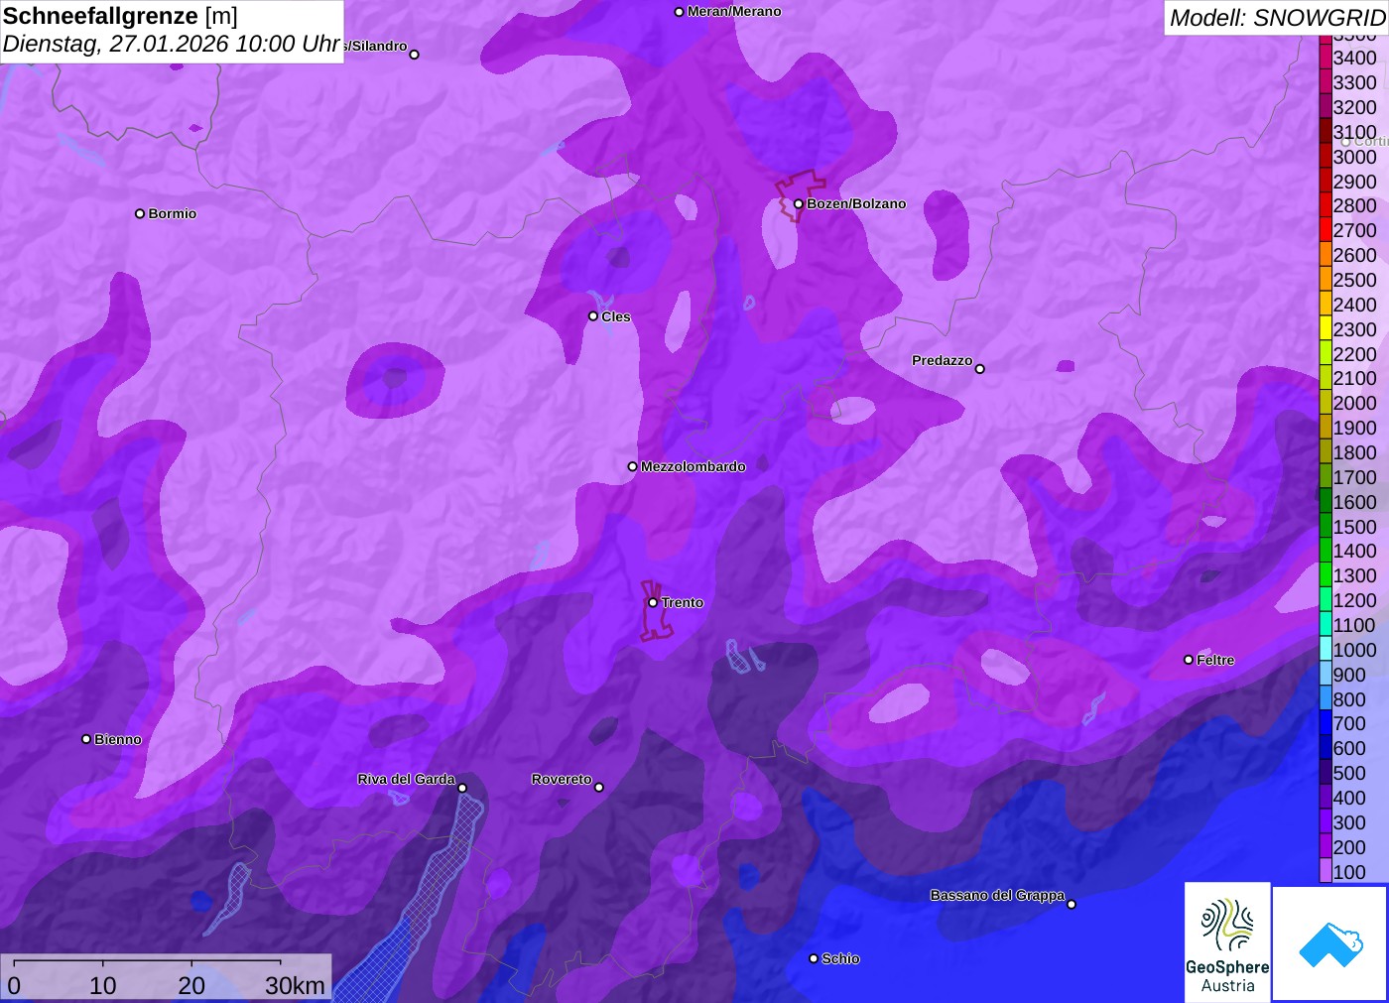Click the 10 scale bar tick label
The image size is (1389, 1003).
(x=103, y=985)
